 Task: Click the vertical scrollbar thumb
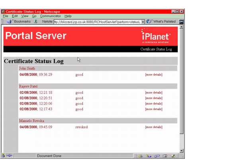(181, 81)
